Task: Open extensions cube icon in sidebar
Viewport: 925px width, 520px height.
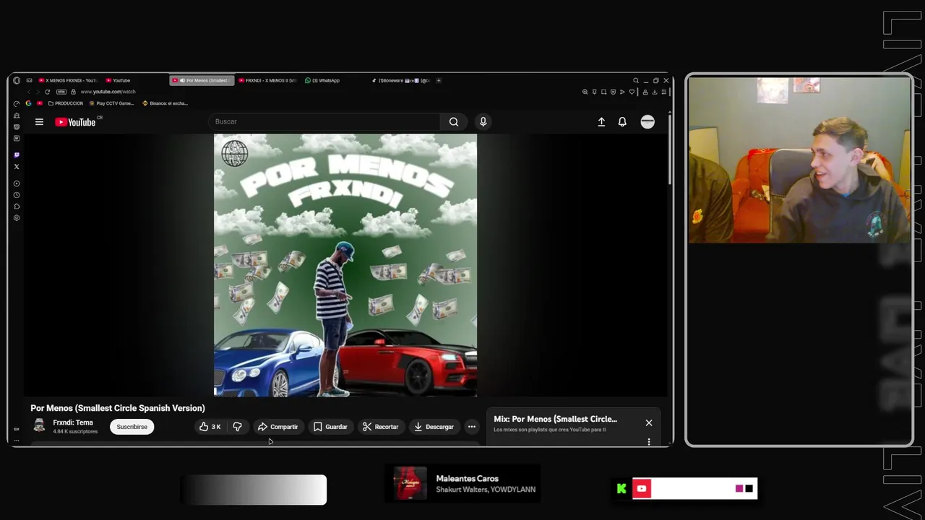Action: tap(17, 207)
